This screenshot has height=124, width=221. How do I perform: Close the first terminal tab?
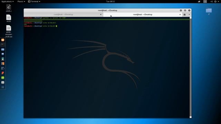pyautogui.click(x=101, y=14)
